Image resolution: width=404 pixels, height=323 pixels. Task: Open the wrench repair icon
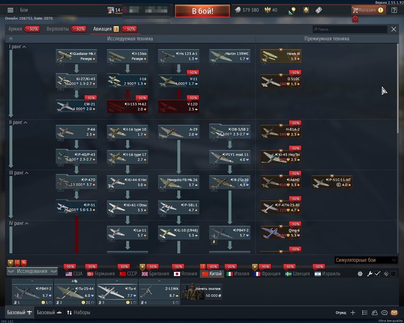[370, 274]
